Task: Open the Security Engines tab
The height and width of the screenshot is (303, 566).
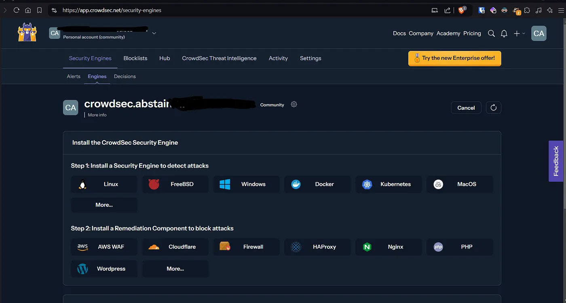Action: 90,58
